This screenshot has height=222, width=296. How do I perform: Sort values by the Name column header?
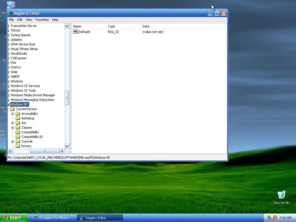[x=89, y=26]
